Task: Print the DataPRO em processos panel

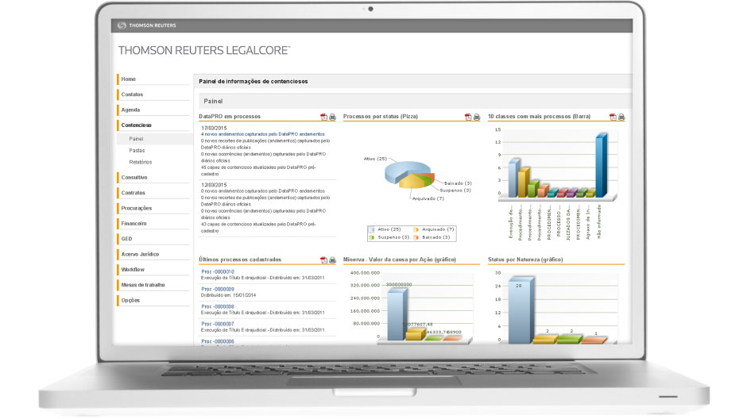Action: click(332, 117)
